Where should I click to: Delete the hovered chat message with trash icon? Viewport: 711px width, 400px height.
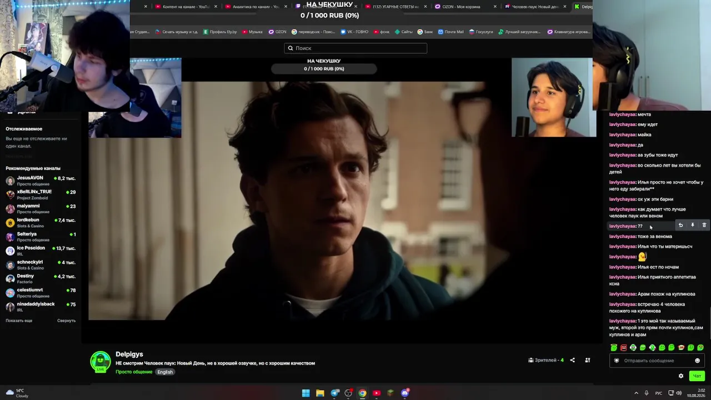[x=704, y=225]
